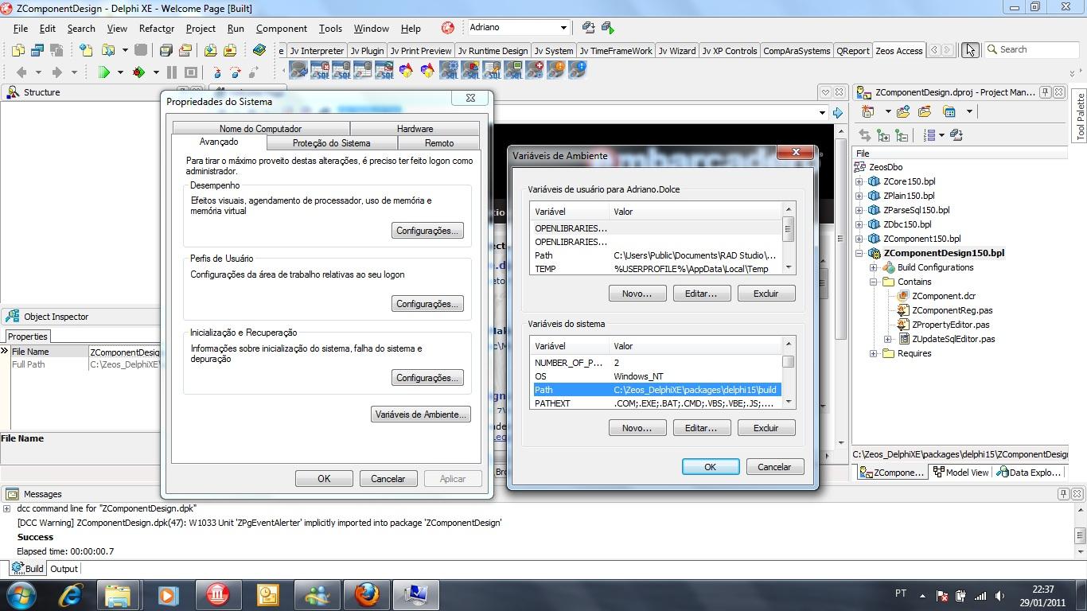Click Collapse All nodes icon in Project Manager
The height and width of the screenshot is (611, 1087).
902,135
